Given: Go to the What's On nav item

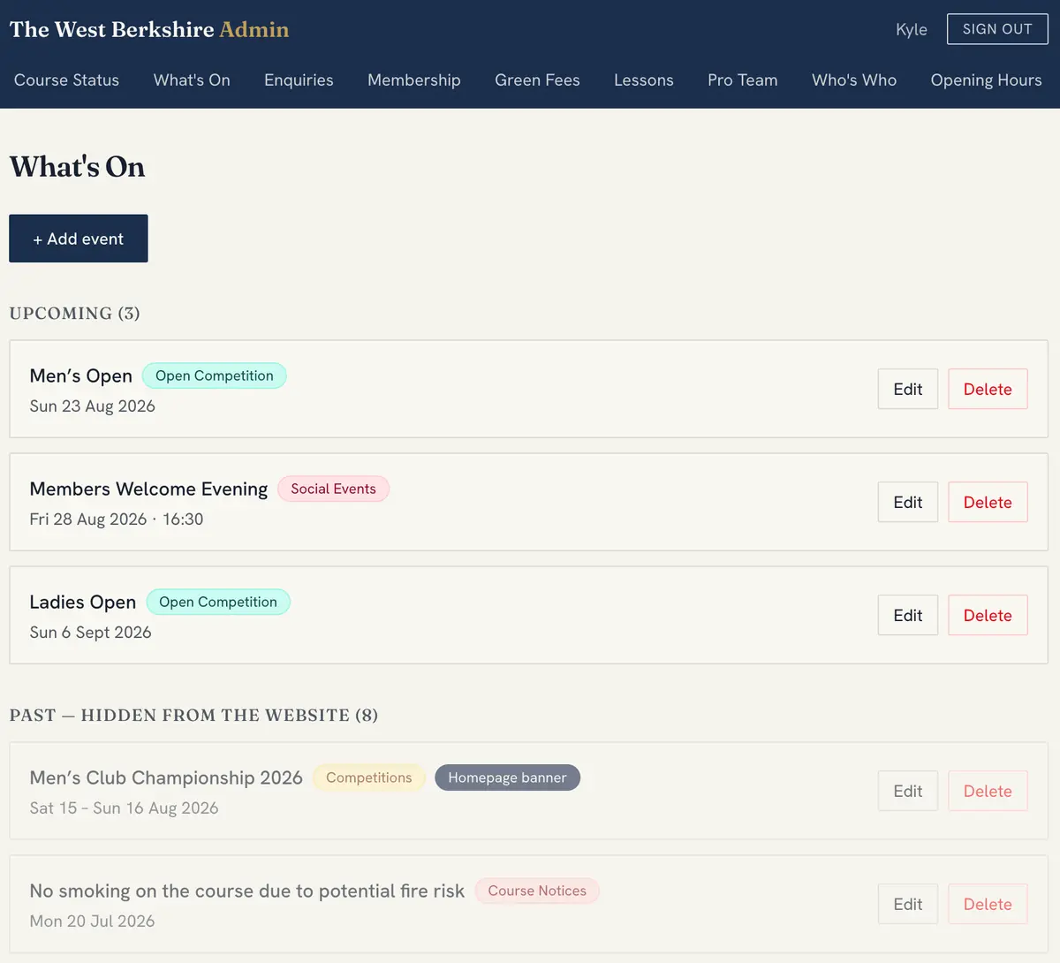Looking at the screenshot, I should pos(192,80).
